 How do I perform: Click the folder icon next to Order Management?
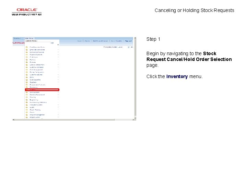tap(27, 70)
